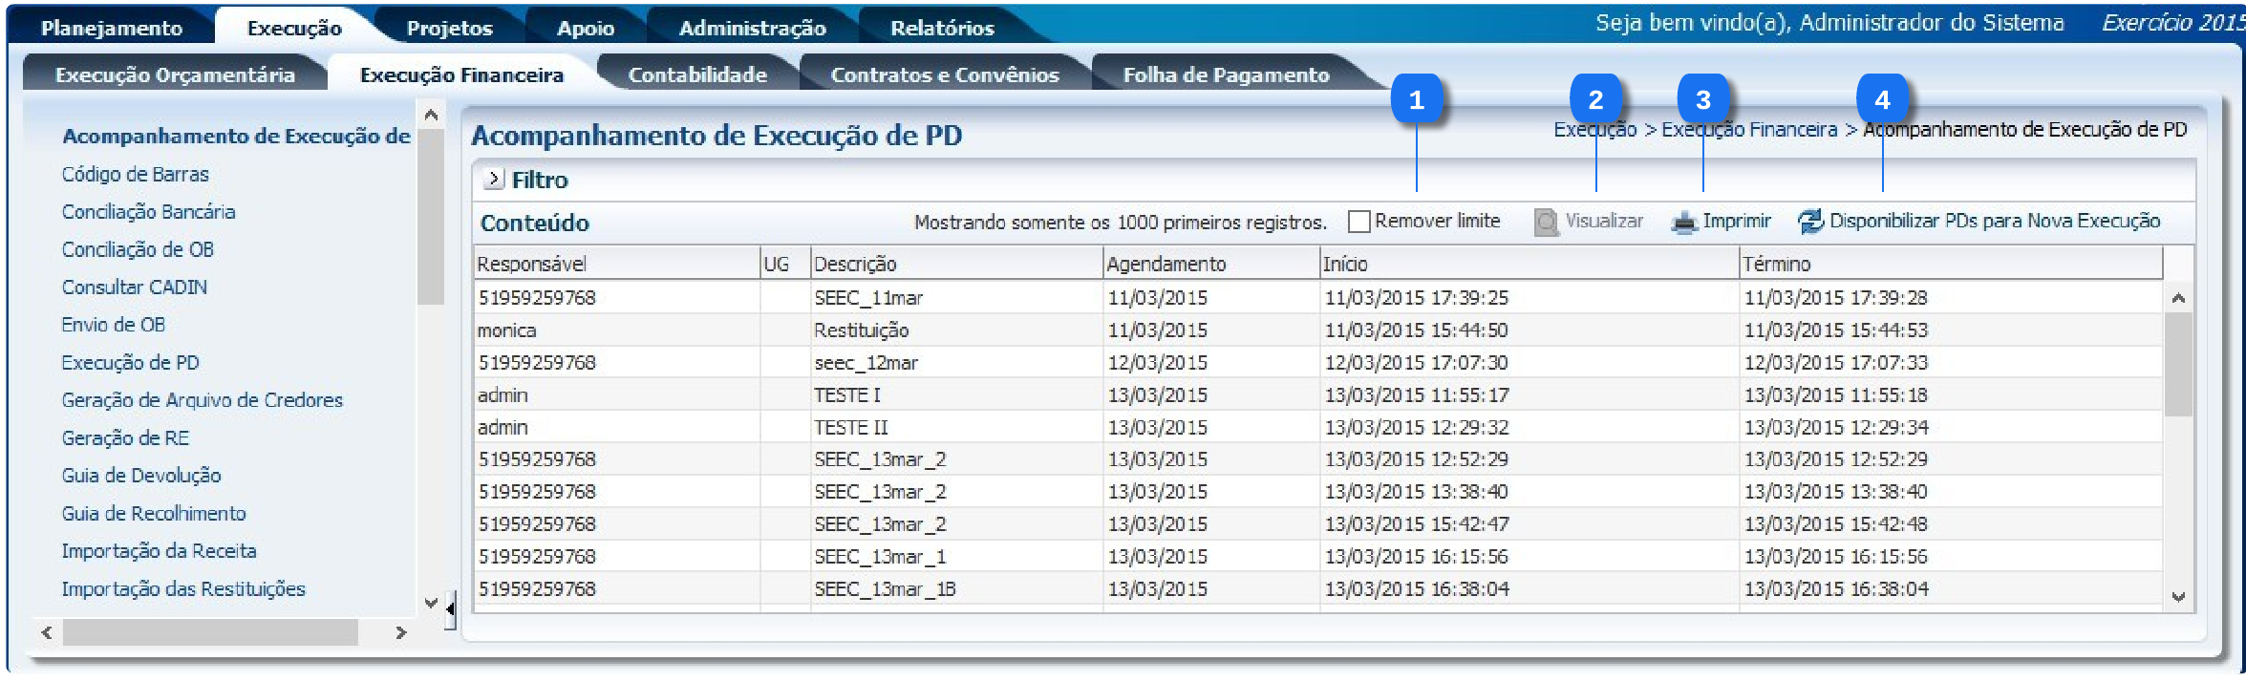Open Folha de Pagamento tab
This screenshot has width=2246, height=682.
click(x=1225, y=75)
